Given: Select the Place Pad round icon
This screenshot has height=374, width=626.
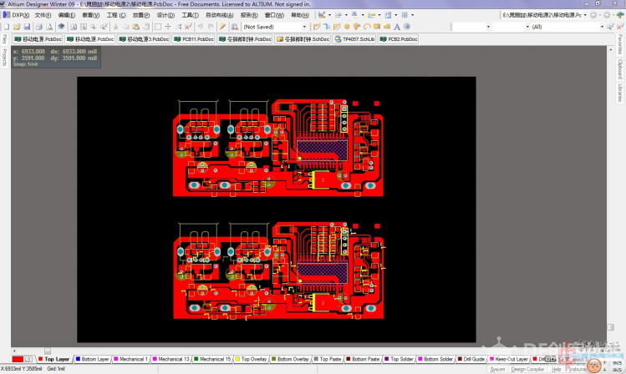Looking at the screenshot, I should (x=347, y=27).
